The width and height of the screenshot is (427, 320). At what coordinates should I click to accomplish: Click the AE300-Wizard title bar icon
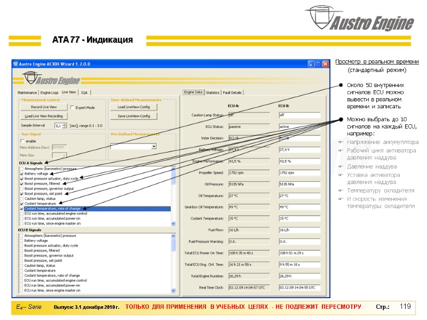coord(15,64)
